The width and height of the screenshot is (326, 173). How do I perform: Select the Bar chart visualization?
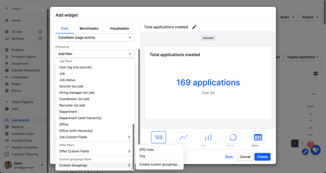pyautogui.click(x=208, y=137)
